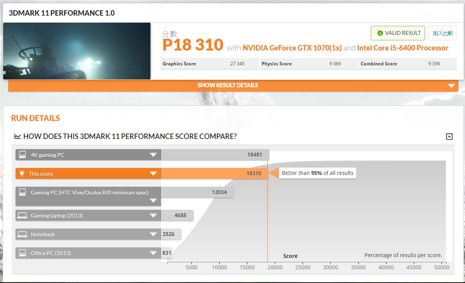465x283 pixels.
Task: Click the trophy icon next to This score
Action: 21,173
